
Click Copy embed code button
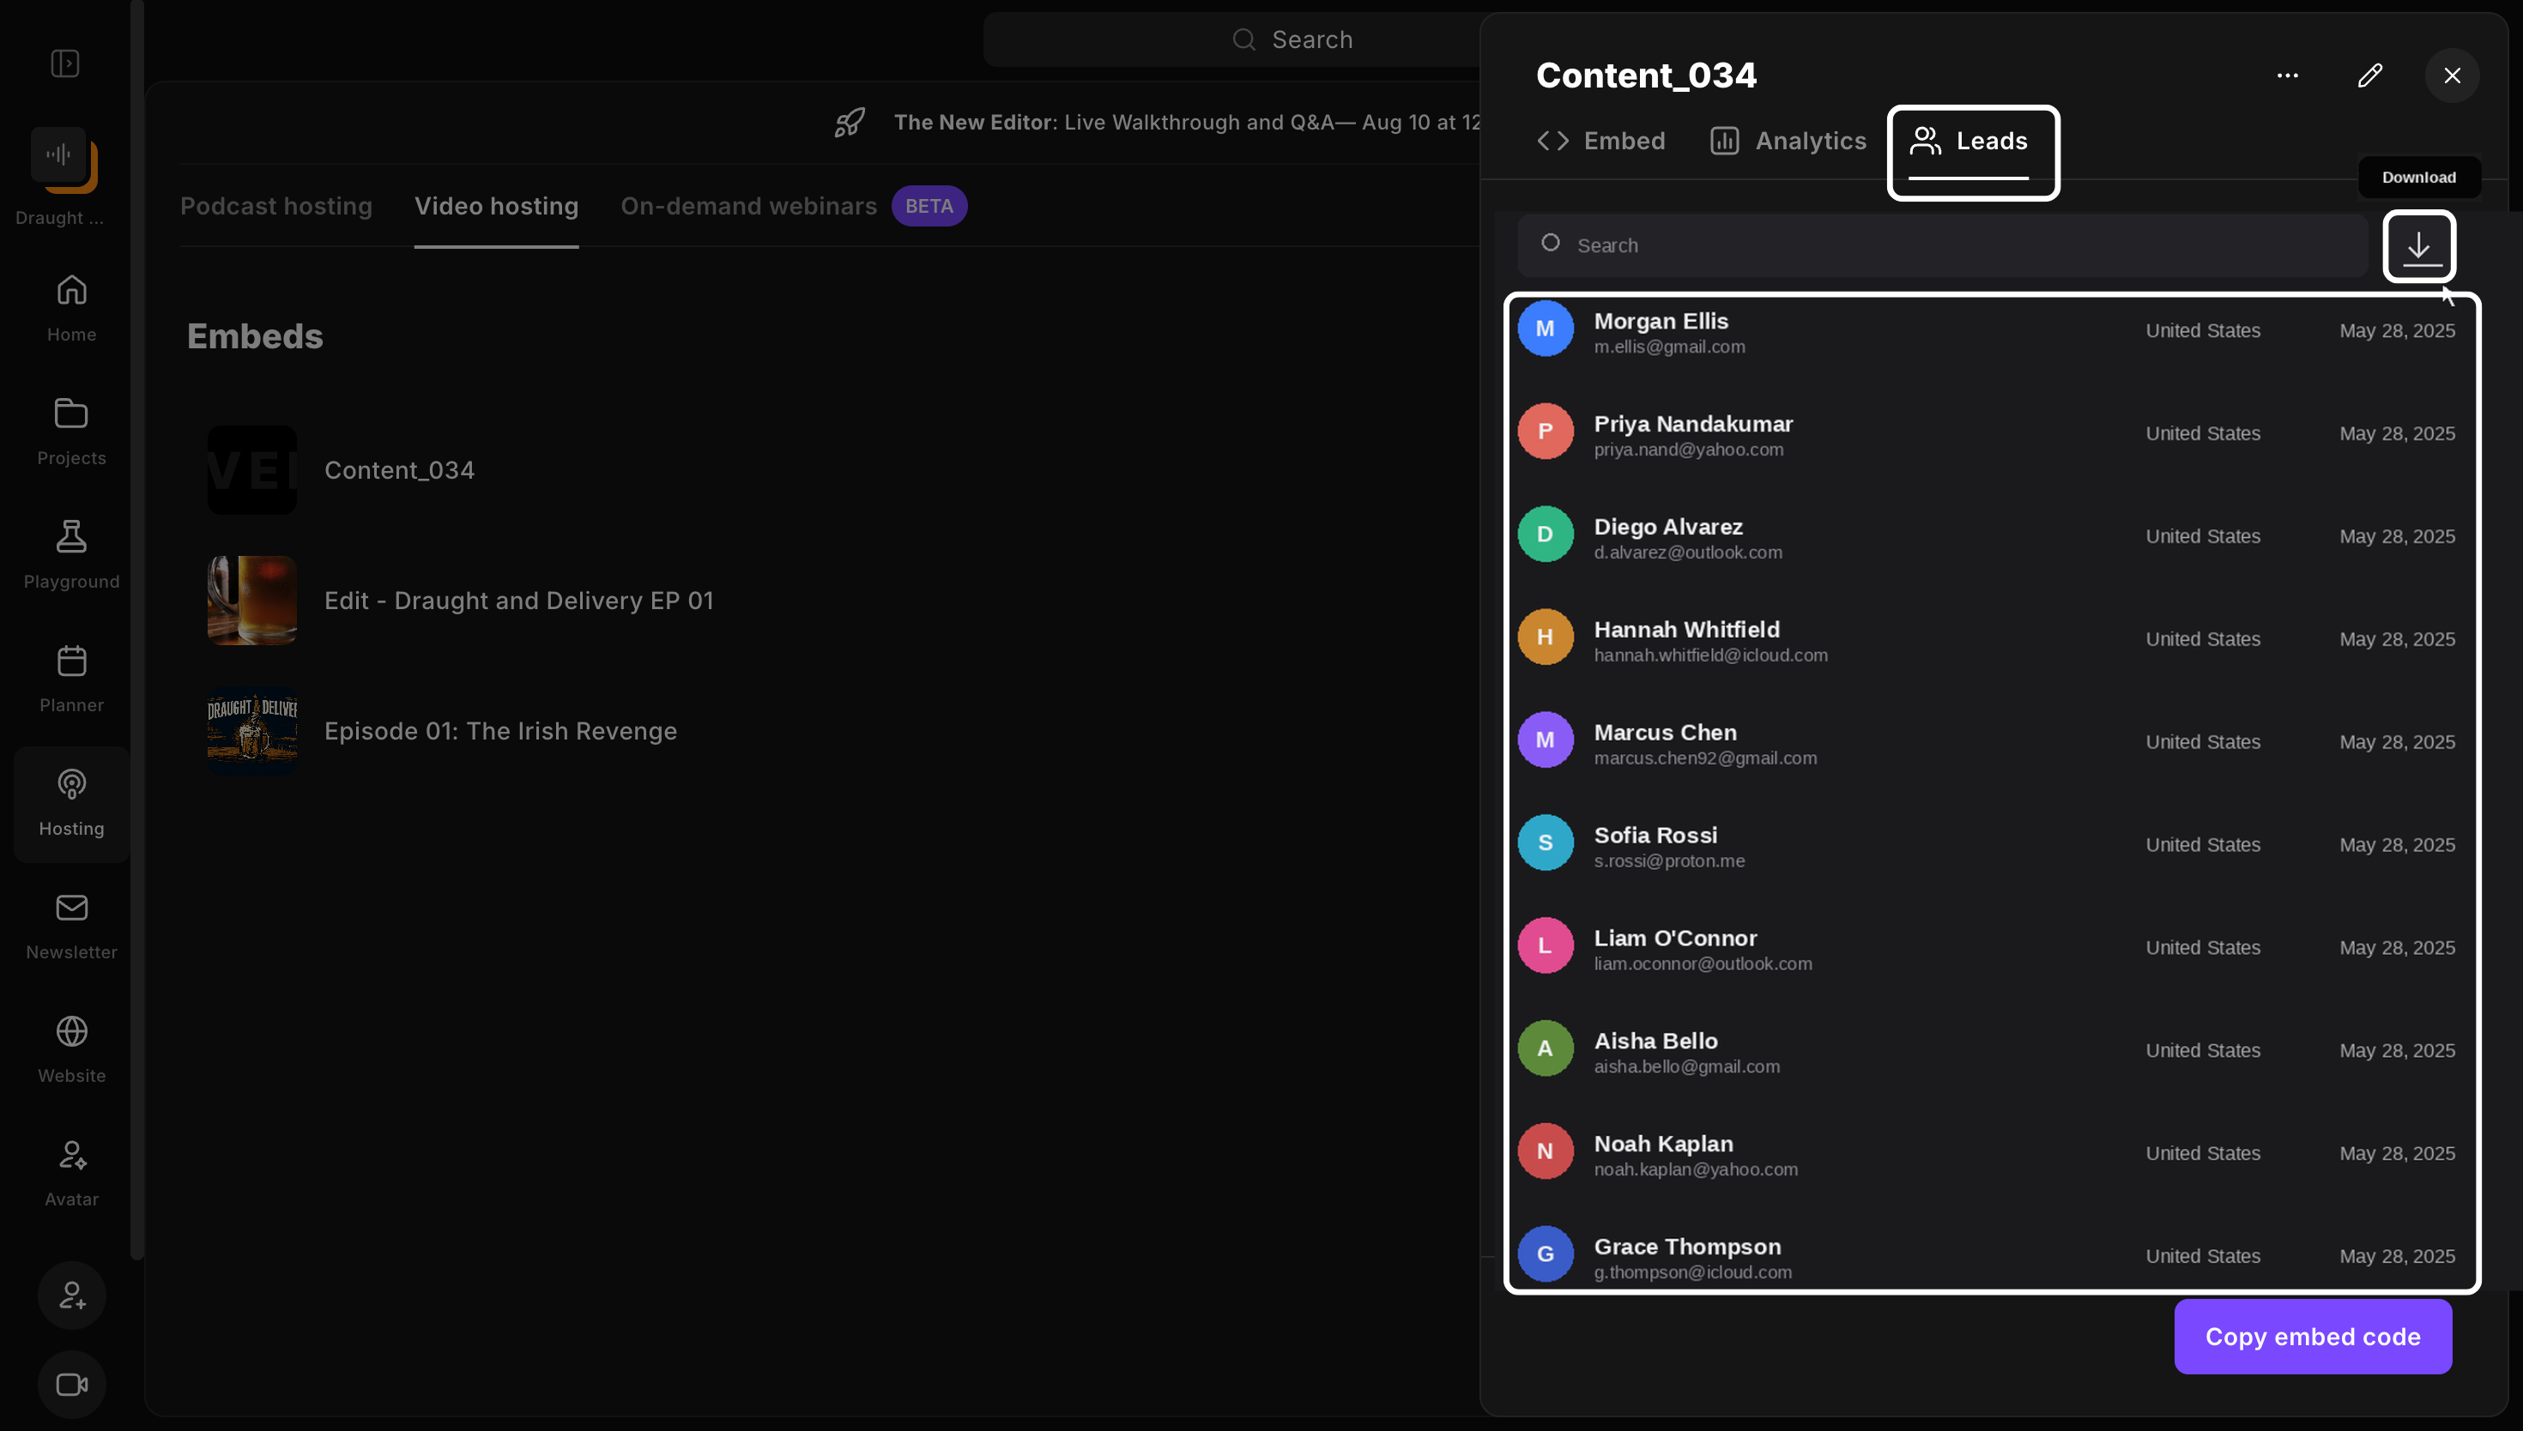2313,1337
